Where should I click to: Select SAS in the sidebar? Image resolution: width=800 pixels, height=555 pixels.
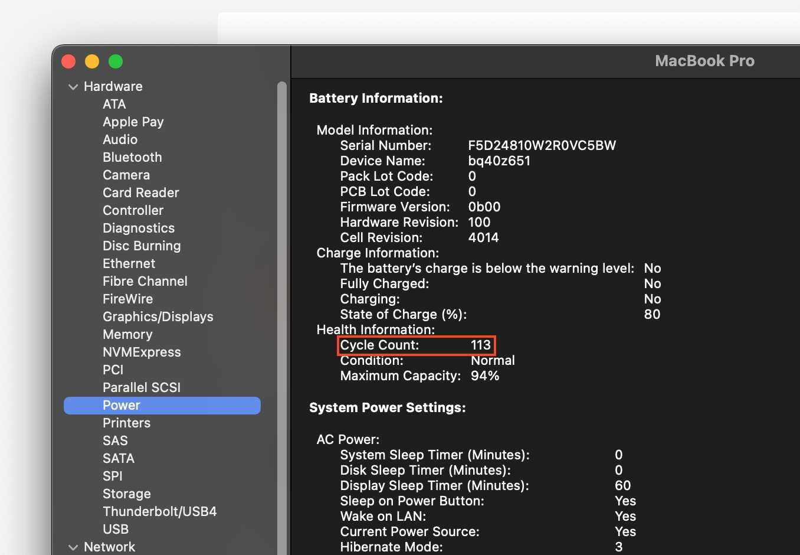point(115,441)
